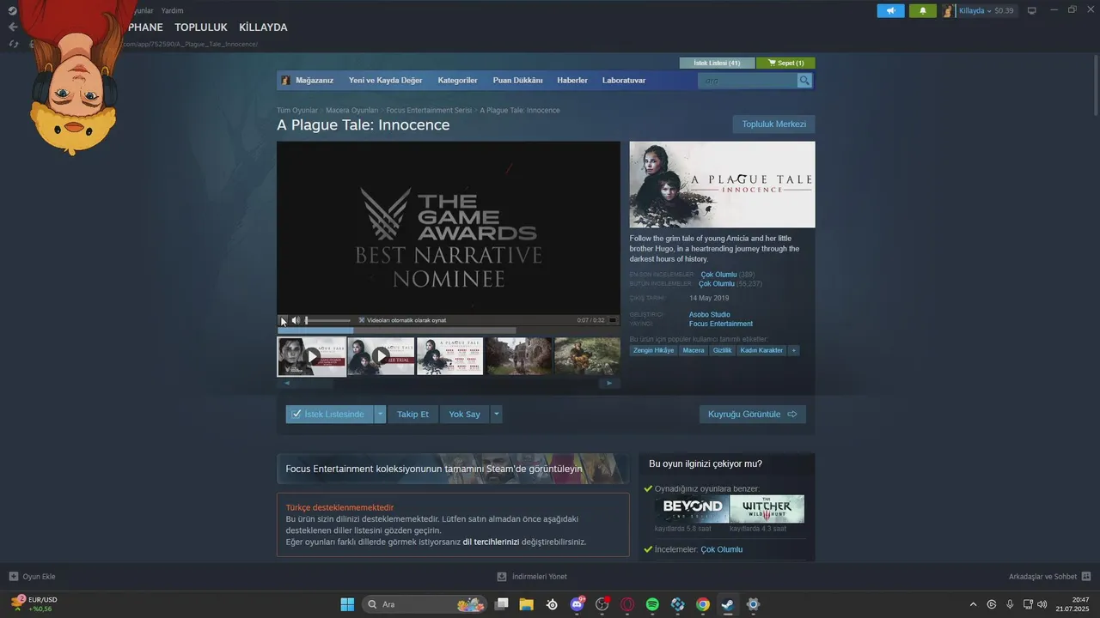Click 'Focus Entertainment Serisi' breadcrumb link

pos(429,111)
